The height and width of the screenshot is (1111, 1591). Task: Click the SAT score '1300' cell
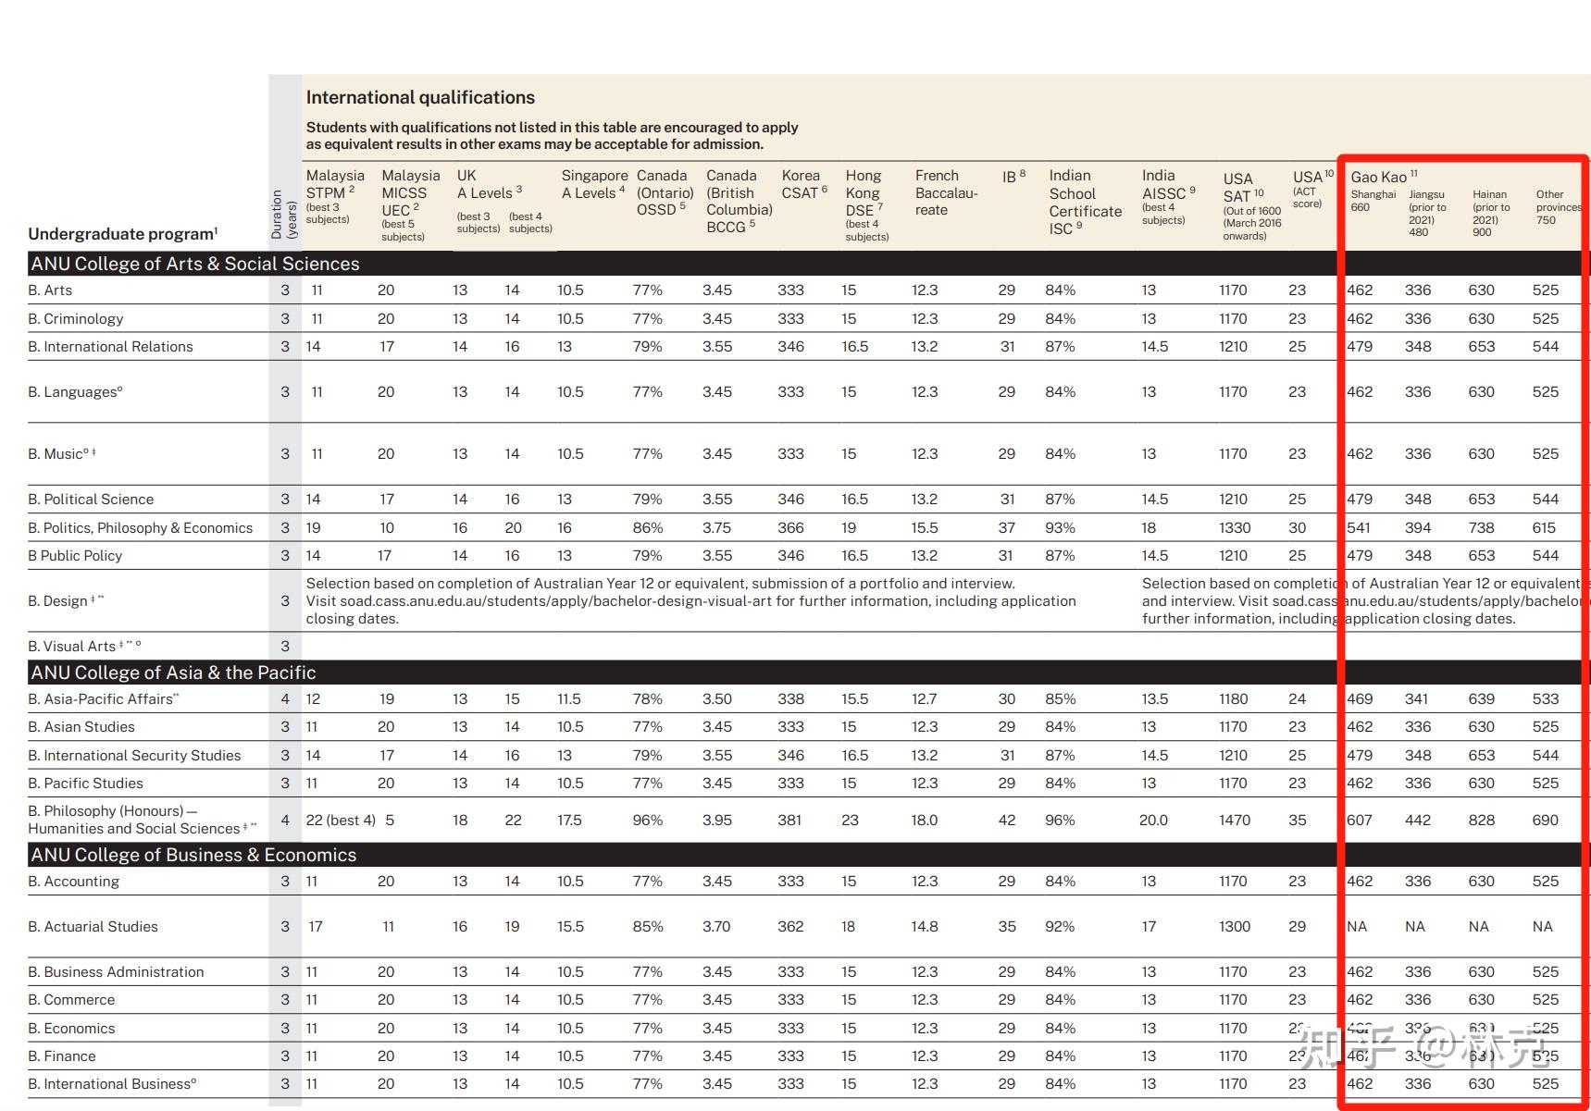1235,926
